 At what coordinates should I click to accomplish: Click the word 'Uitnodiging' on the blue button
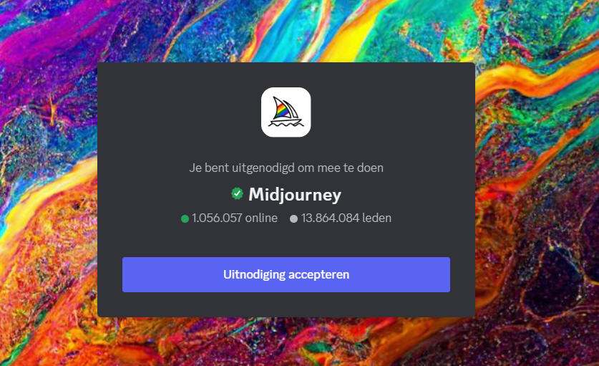click(255, 274)
